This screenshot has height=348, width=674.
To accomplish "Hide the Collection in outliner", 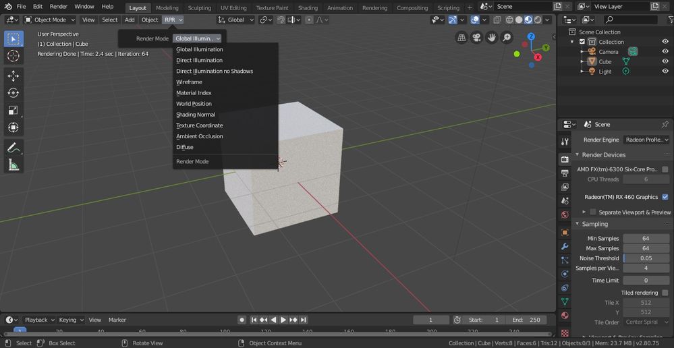I will [x=665, y=42].
